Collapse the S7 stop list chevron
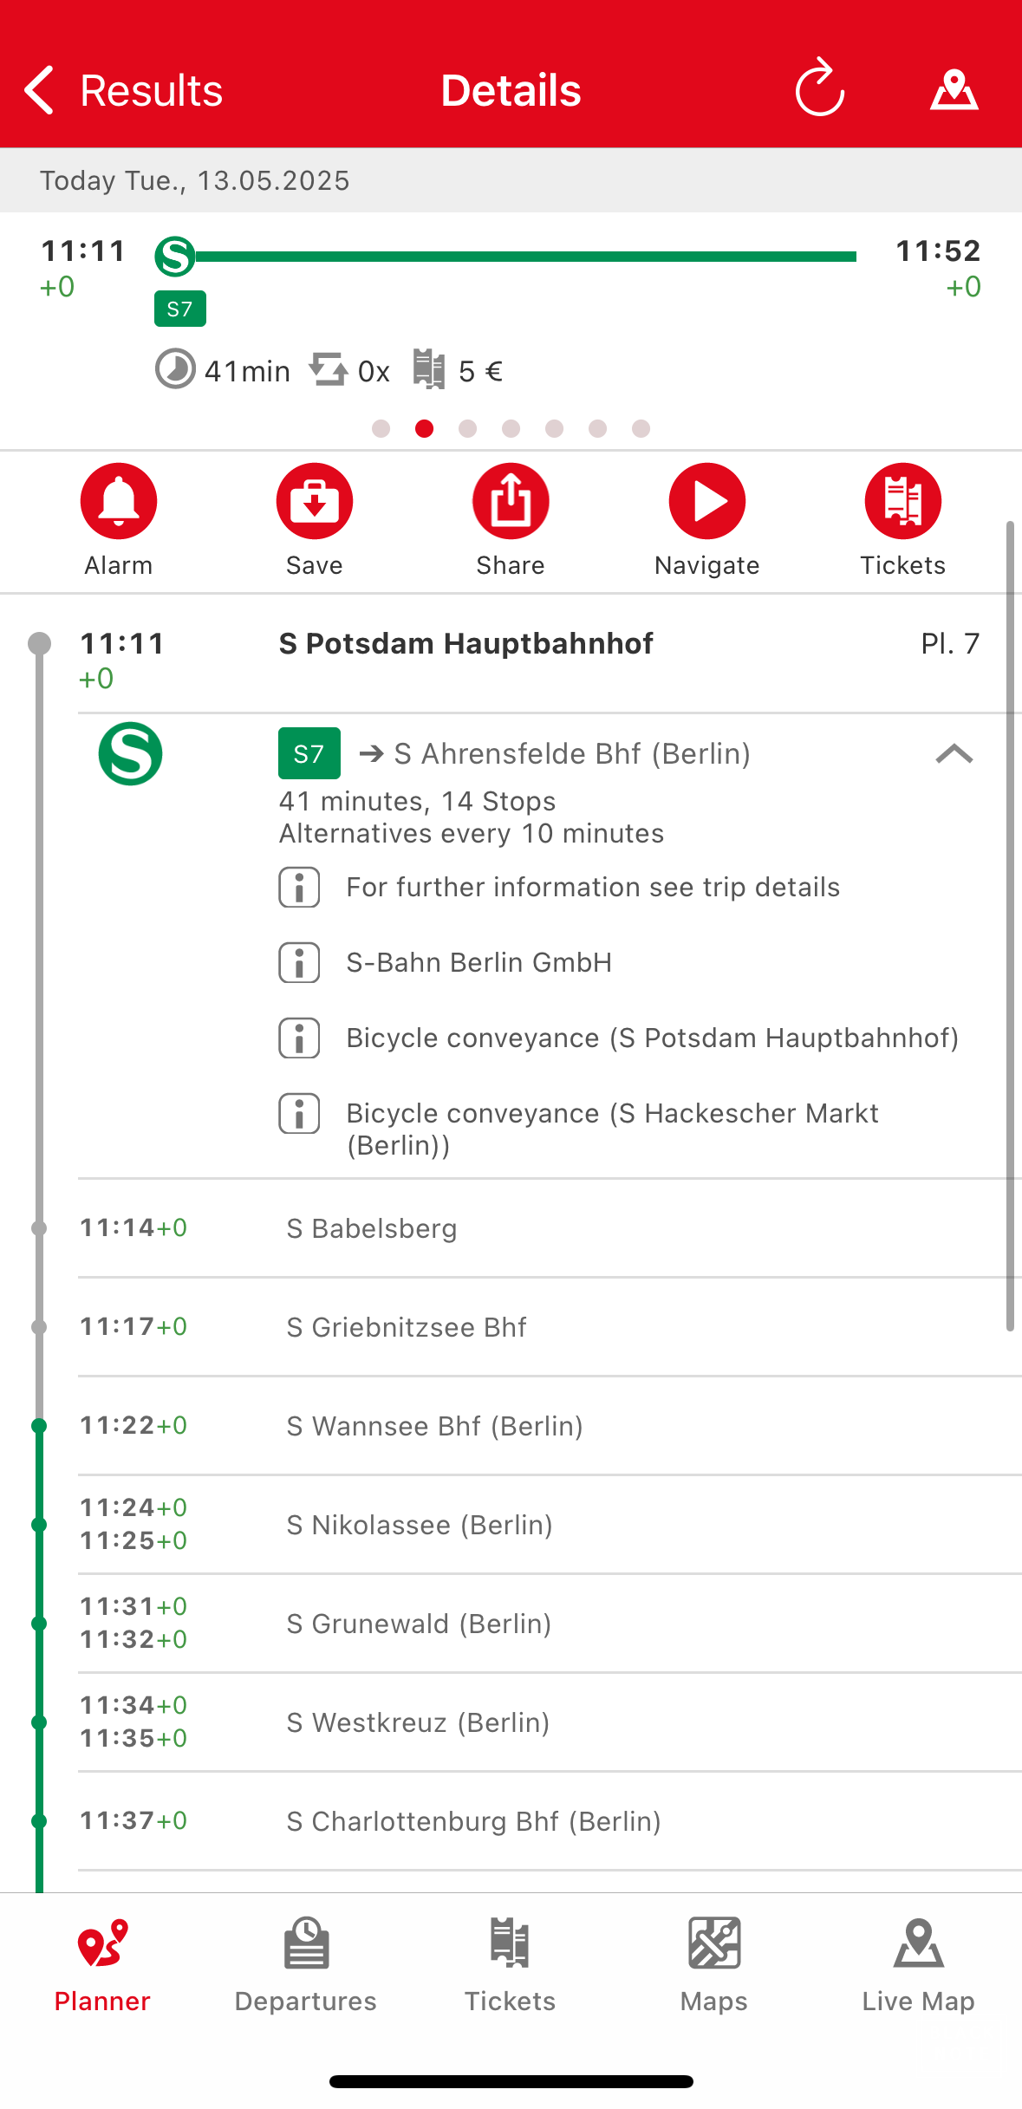 point(954,754)
